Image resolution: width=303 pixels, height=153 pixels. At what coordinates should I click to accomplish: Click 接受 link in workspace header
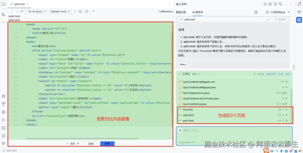click(x=288, y=74)
